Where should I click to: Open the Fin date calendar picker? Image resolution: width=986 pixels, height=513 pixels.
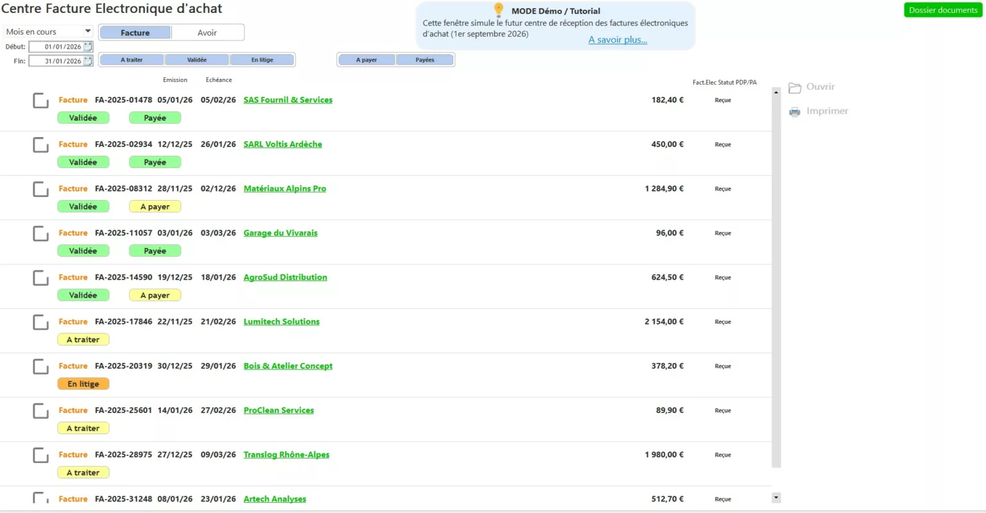pyautogui.click(x=88, y=61)
